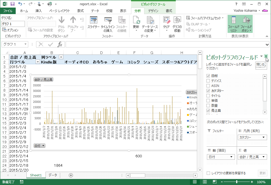Switch to Normal view in status bar
The image size is (271, 185).
coord(195,182)
